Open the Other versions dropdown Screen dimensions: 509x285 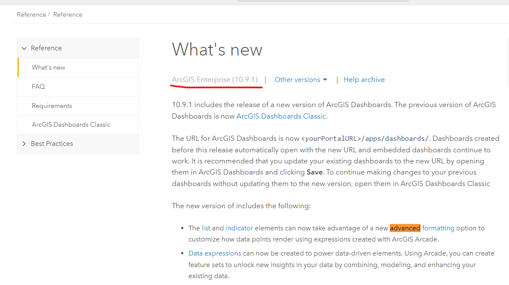[300, 80]
